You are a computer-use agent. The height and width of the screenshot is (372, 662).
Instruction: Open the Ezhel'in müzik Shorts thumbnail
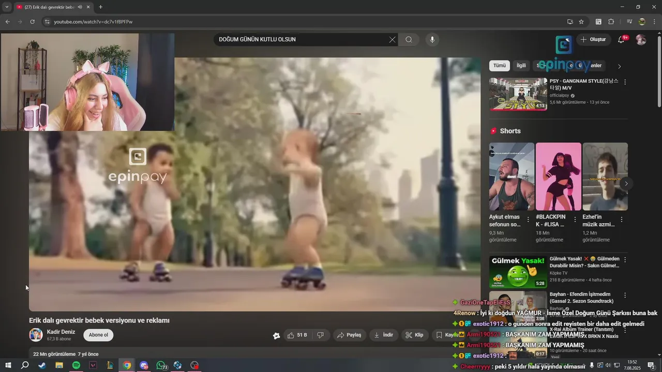(x=605, y=177)
